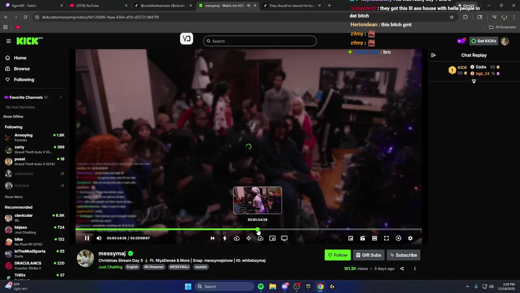Click the Gift Subs button
Viewport: 520px width, 293px height.
369,255
